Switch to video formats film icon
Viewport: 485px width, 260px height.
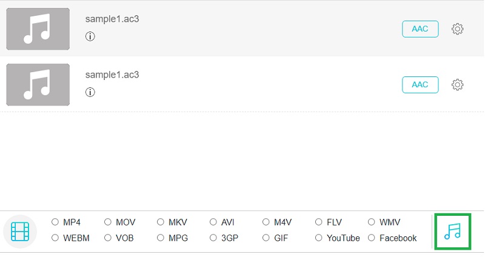click(x=20, y=231)
